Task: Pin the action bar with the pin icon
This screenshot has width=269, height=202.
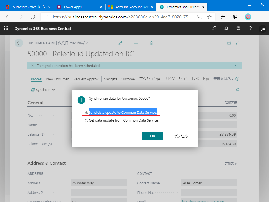Action: click(x=237, y=89)
